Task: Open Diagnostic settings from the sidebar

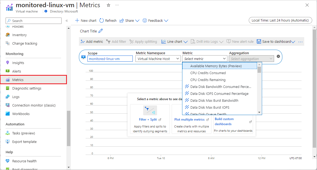Action: (x=27, y=88)
